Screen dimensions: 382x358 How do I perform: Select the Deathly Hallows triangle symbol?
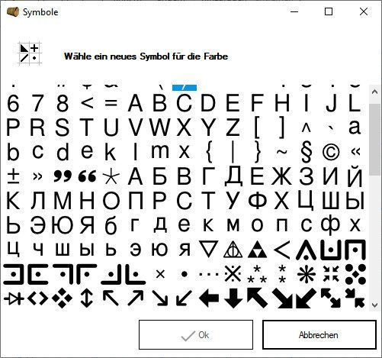[x=233, y=250]
